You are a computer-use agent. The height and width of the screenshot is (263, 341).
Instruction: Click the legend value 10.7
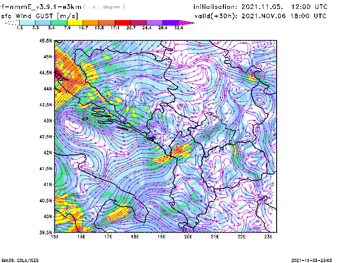pos(83,28)
